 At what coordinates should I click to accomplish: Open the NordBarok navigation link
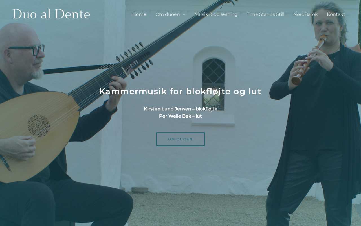click(x=305, y=14)
